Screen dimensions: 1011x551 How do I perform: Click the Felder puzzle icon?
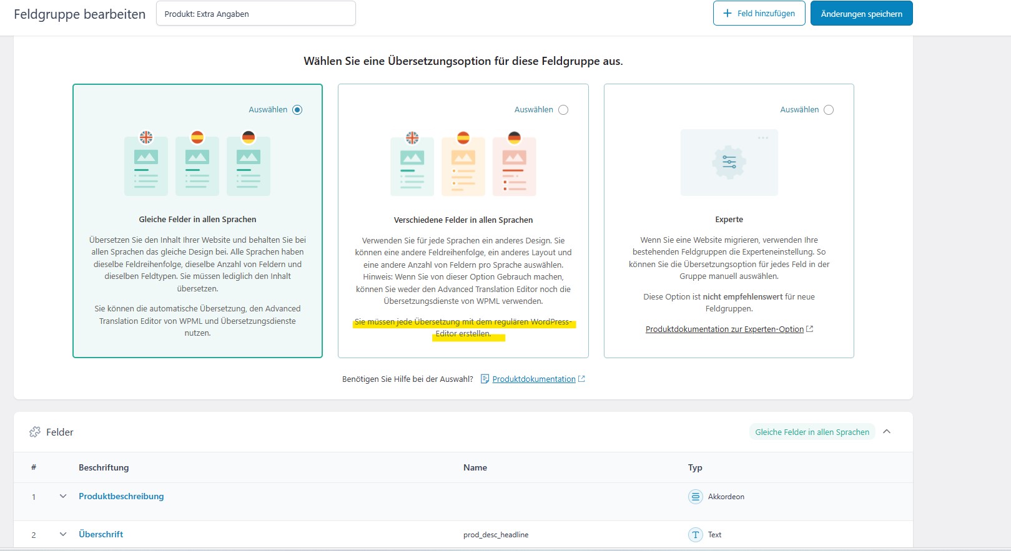pyautogui.click(x=35, y=432)
